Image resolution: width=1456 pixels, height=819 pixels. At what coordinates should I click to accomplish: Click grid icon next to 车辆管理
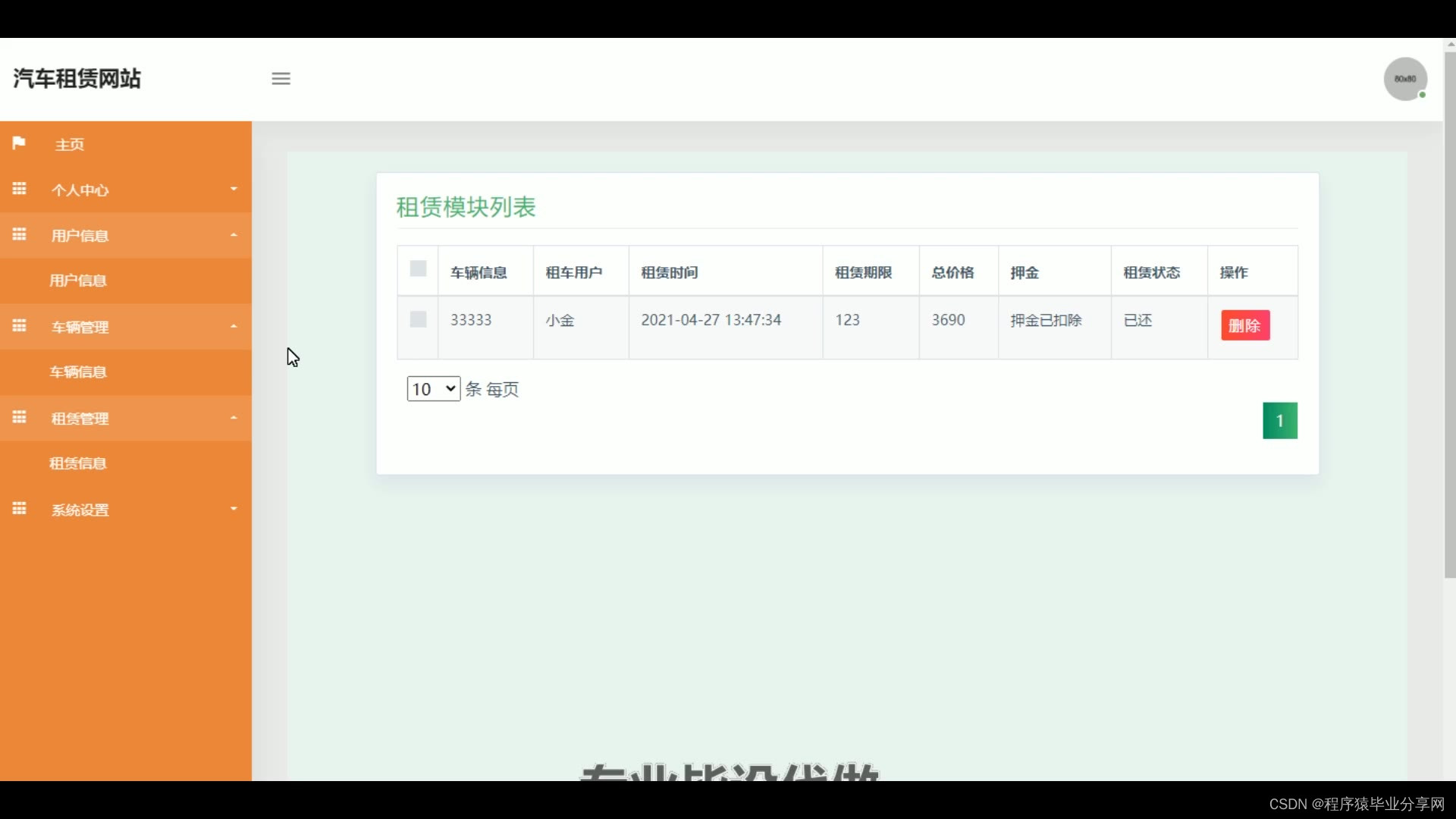[x=19, y=326]
